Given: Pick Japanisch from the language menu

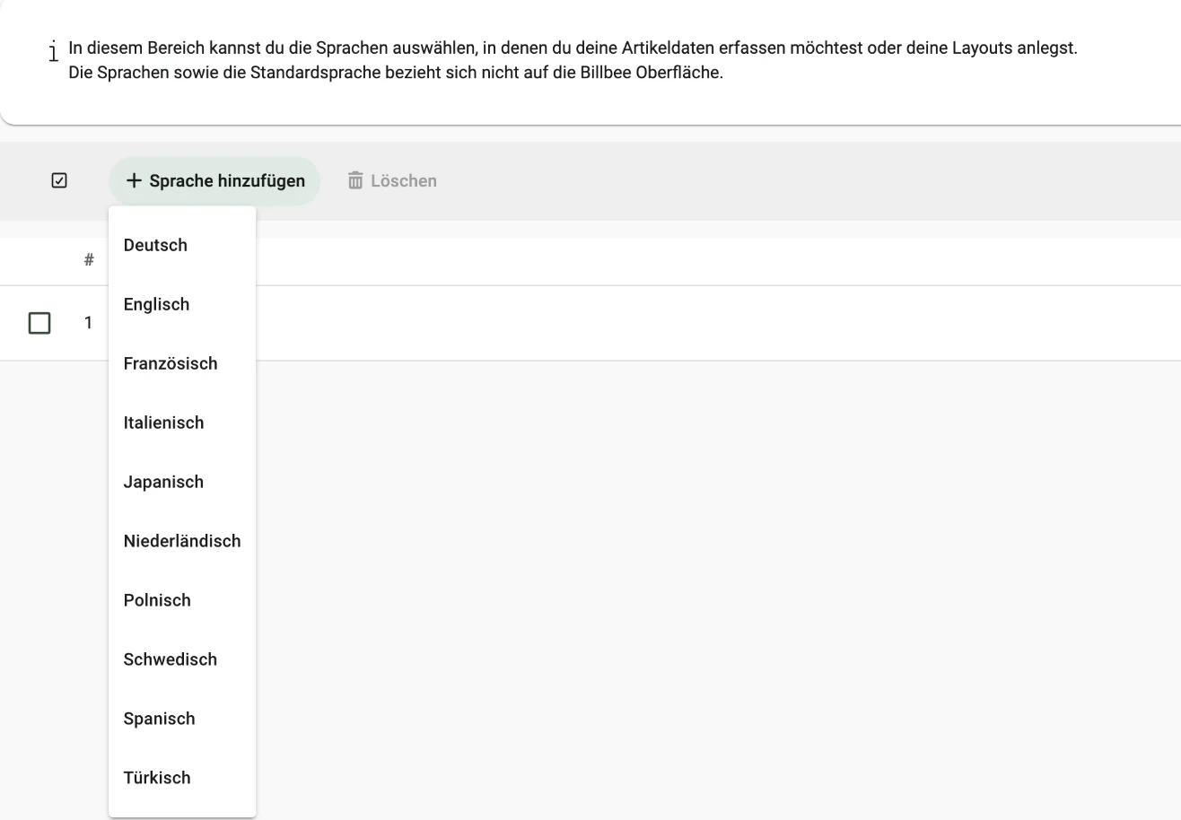Looking at the screenshot, I should pyautogui.click(x=182, y=482).
